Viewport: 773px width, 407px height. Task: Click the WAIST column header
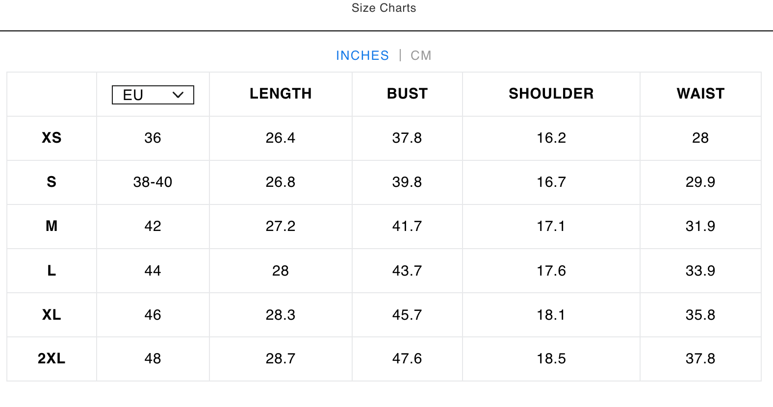point(700,94)
